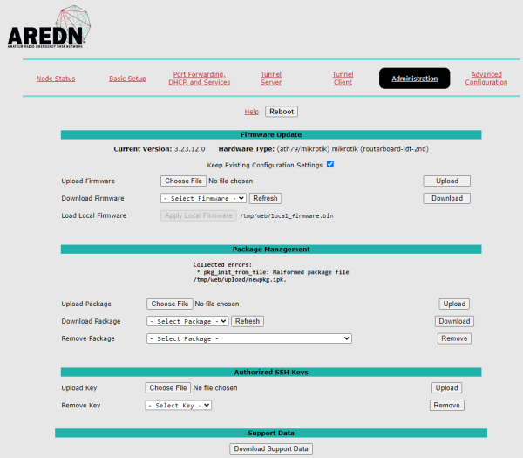Viewport: 523px width, 458px height.
Task: Open the Node Status page
Action: point(56,79)
